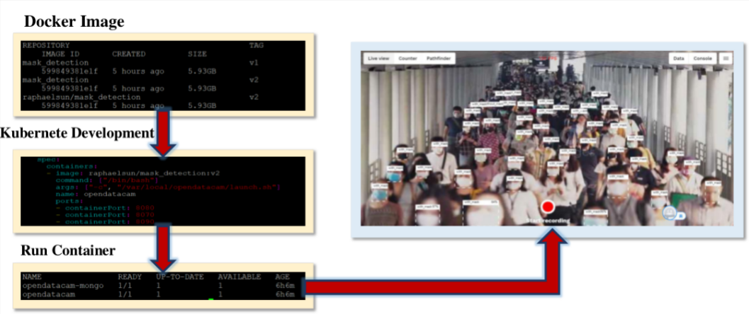Click the red arrow below Docker Image terminal

pos(164,131)
